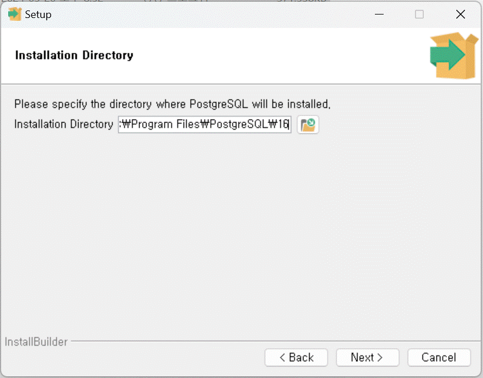Click the InstallBuilder label
The height and width of the screenshot is (378, 483).
36,341
